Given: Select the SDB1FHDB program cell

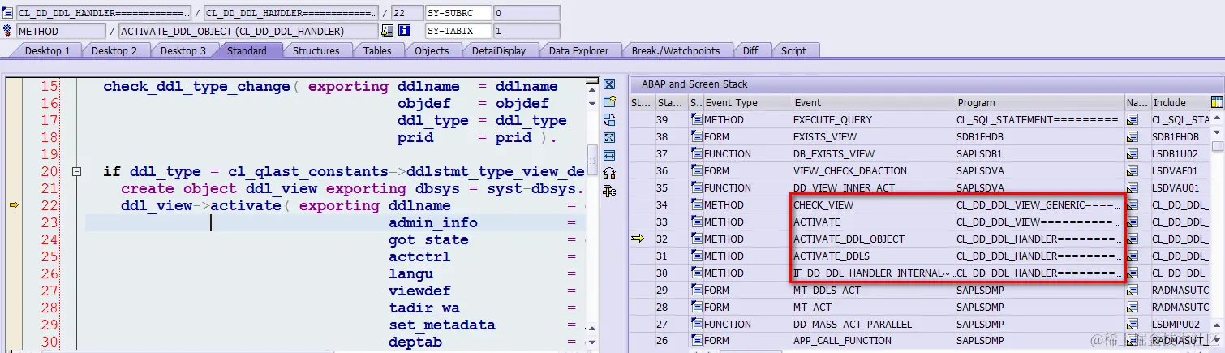Looking at the screenshot, I should (1039, 137).
